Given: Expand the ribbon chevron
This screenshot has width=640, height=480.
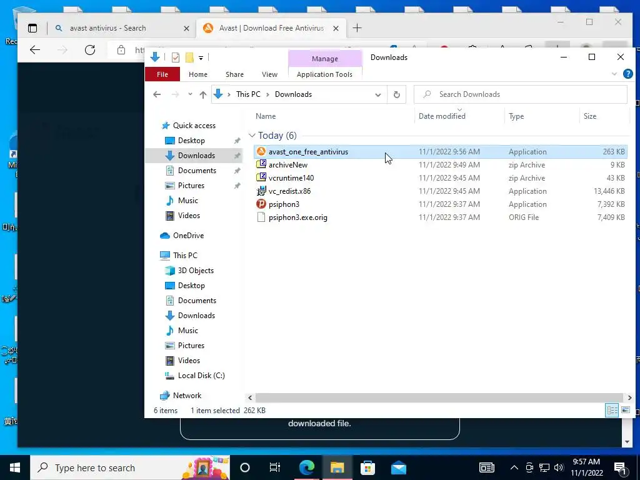Looking at the screenshot, I should click(x=614, y=74).
